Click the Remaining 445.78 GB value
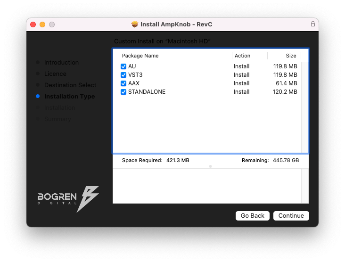Screen dimensions: 345x262 tap(286, 160)
